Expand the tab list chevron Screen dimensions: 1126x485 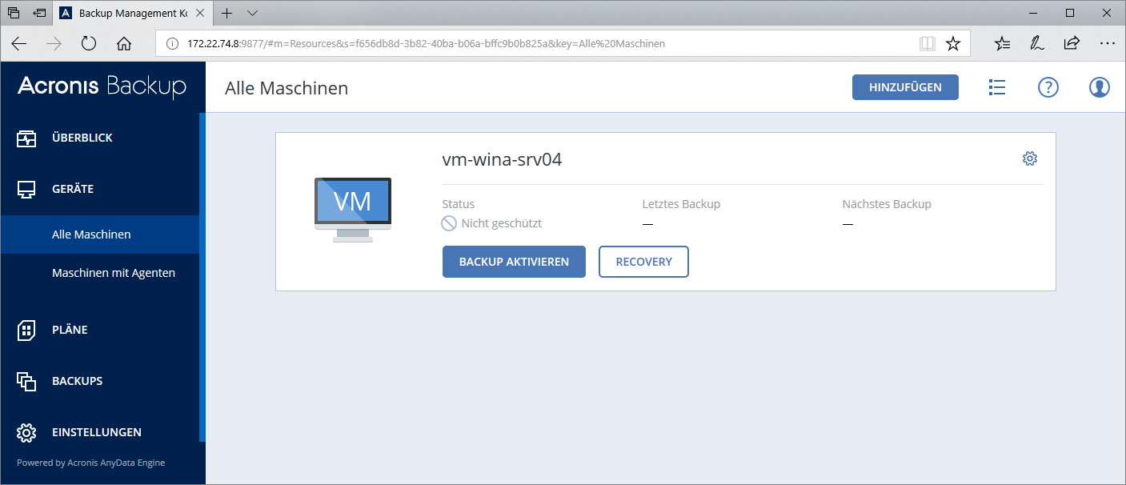[x=252, y=13]
